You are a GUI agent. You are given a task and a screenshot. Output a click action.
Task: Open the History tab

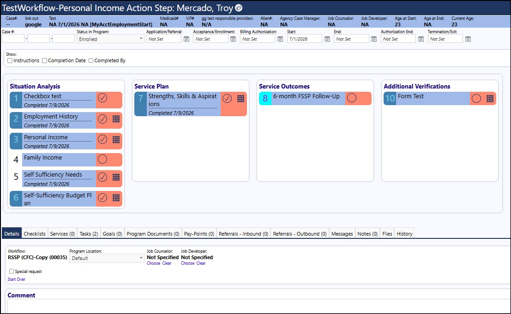coord(404,234)
